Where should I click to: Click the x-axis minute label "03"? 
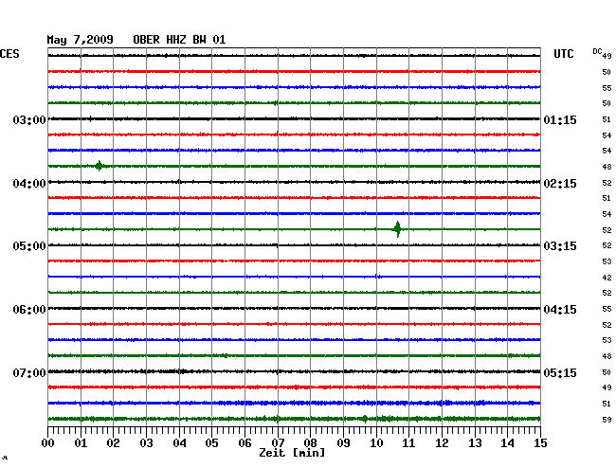pos(146,442)
